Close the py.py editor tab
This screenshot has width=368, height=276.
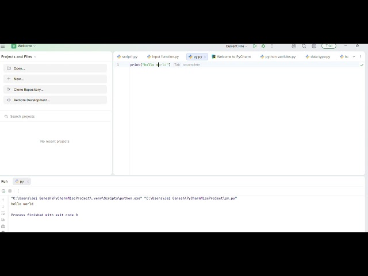coord(205,57)
